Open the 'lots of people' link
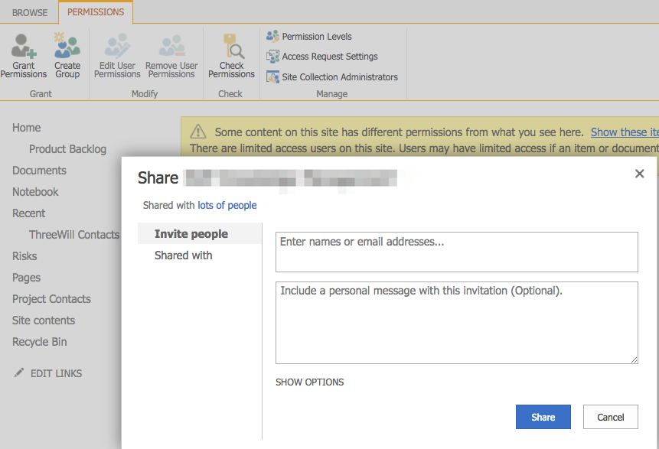The width and height of the screenshot is (659, 449). 227,205
